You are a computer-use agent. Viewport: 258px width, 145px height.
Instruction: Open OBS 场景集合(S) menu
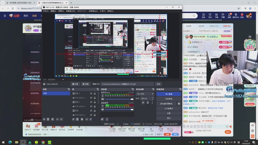[x=93, y=11]
